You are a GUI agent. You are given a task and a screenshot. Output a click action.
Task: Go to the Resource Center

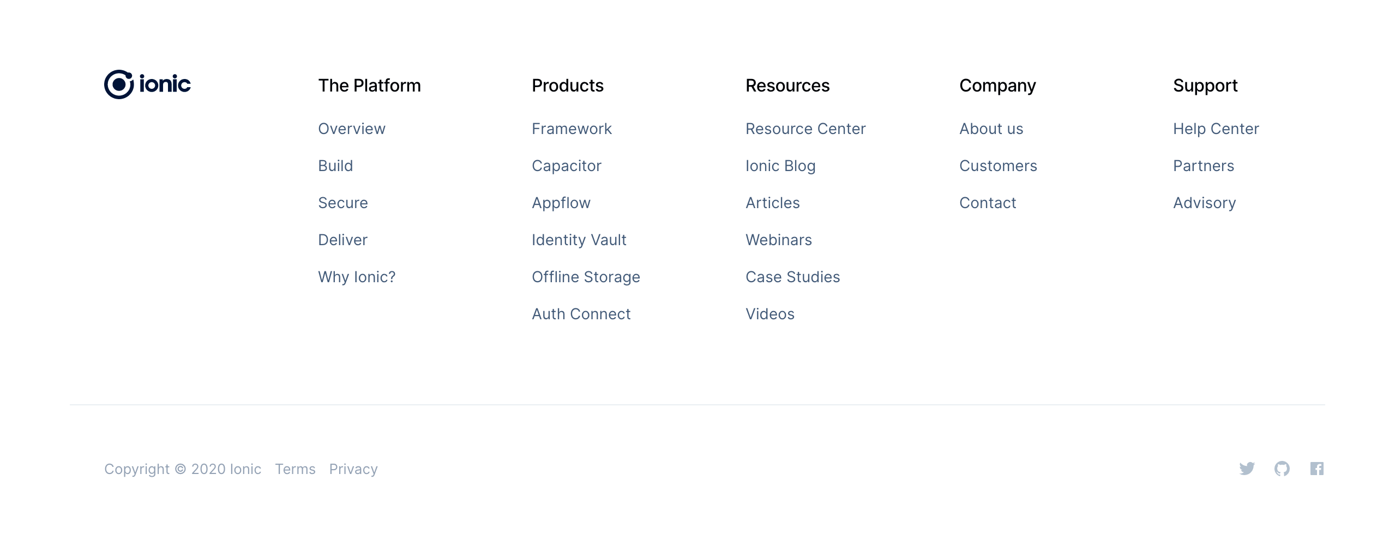coord(805,129)
